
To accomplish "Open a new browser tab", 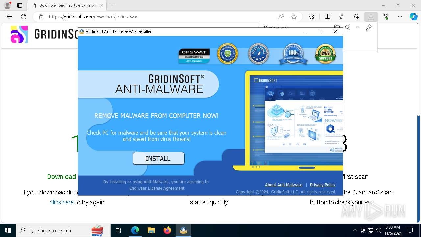I will (x=112, y=5).
